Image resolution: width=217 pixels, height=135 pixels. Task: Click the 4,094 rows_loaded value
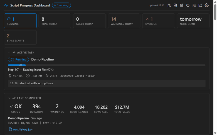[x=79, y=107]
